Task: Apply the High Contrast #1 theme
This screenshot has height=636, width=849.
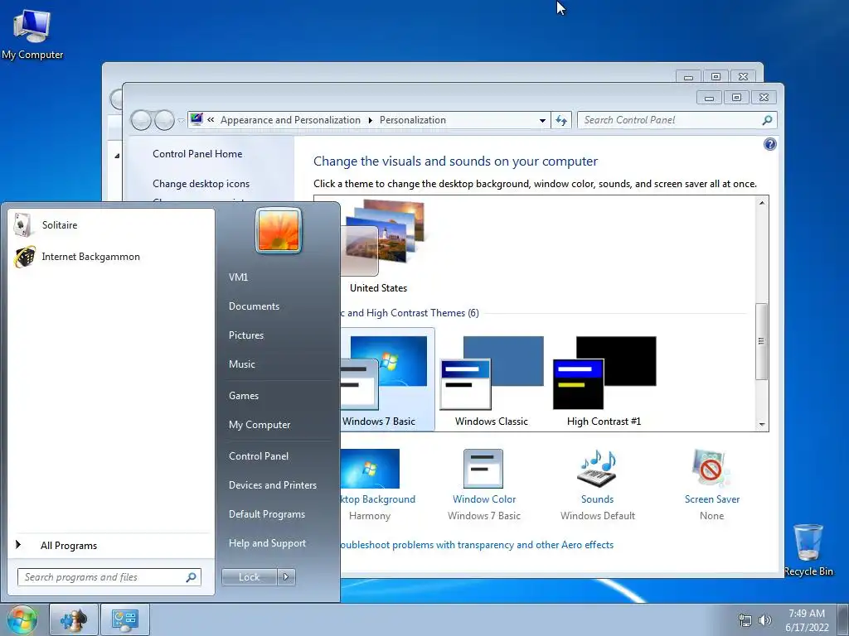Action: (x=604, y=380)
